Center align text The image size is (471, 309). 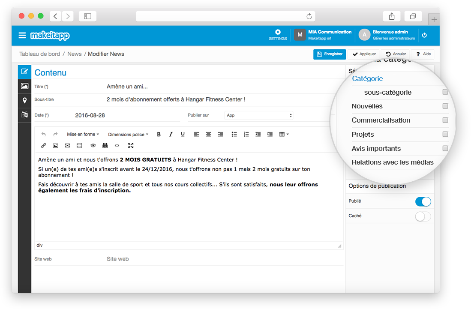point(208,134)
